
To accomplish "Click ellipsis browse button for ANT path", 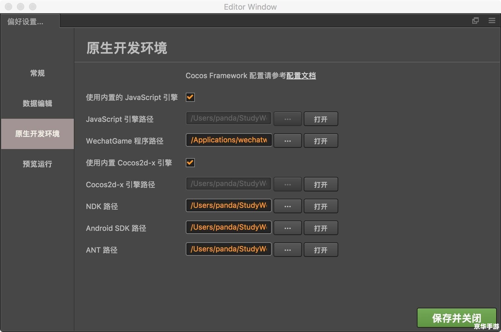I will [287, 250].
